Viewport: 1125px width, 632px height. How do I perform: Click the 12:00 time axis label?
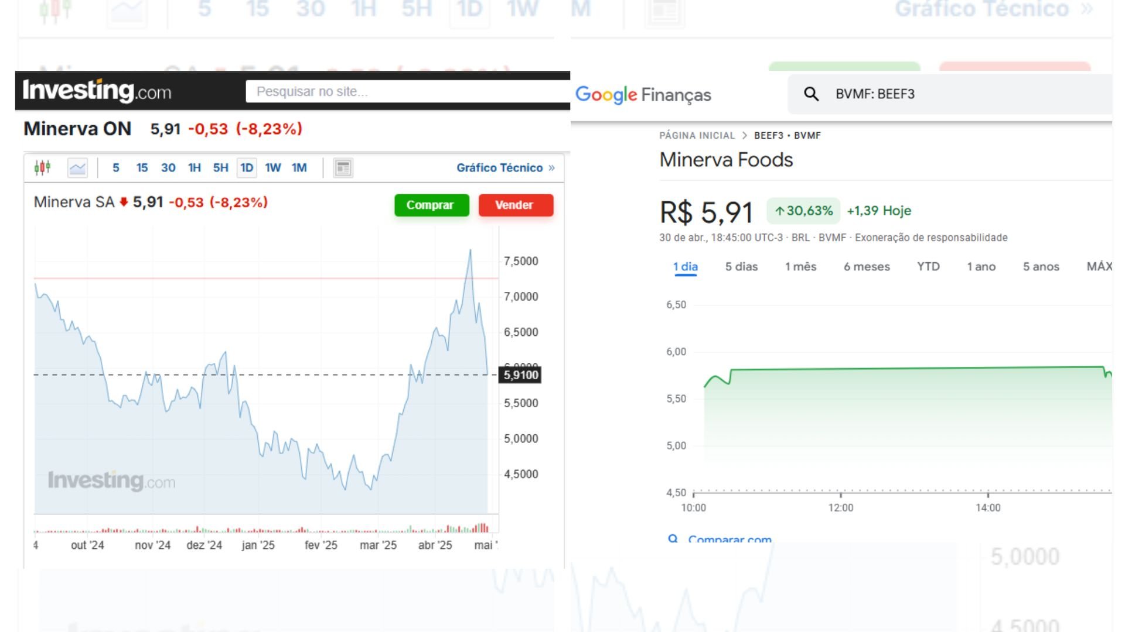pyautogui.click(x=841, y=507)
